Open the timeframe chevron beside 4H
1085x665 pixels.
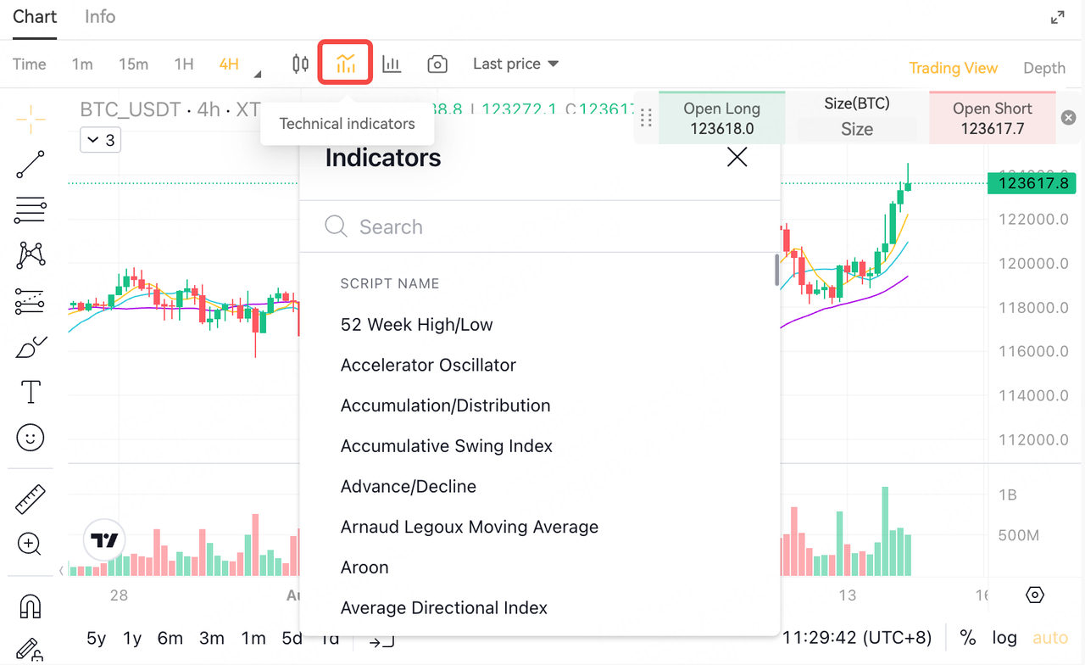(x=256, y=72)
